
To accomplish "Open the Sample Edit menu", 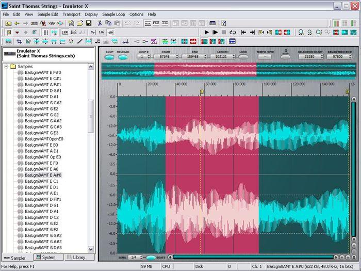I will tap(47, 14).
